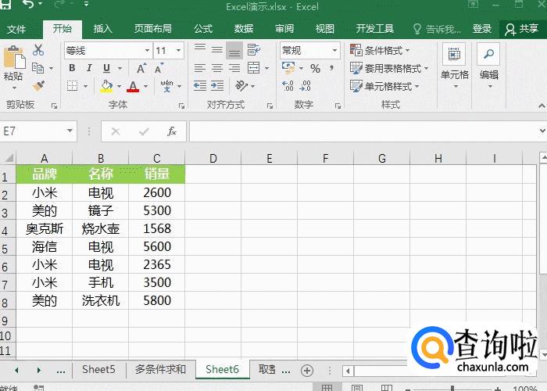The width and height of the screenshot is (547, 391).
Task: Center text horizontally
Action: pyautogui.click(x=217, y=68)
